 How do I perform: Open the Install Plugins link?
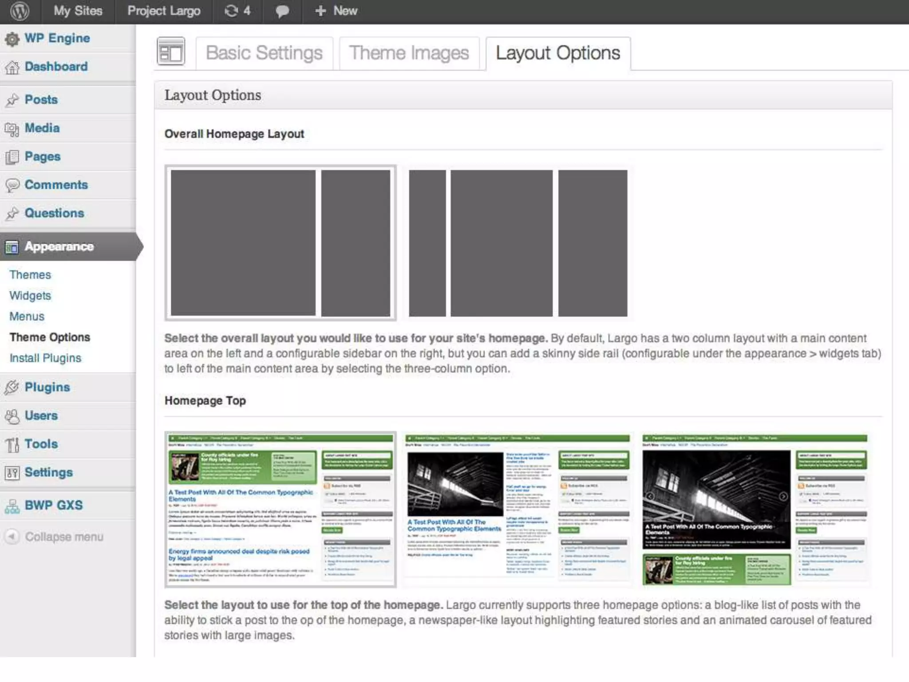pos(45,358)
